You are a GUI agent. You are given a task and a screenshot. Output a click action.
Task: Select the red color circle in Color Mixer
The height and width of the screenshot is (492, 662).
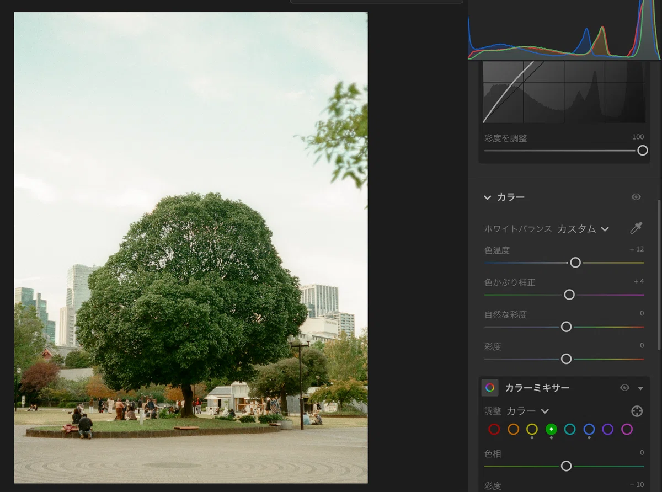[x=494, y=429]
